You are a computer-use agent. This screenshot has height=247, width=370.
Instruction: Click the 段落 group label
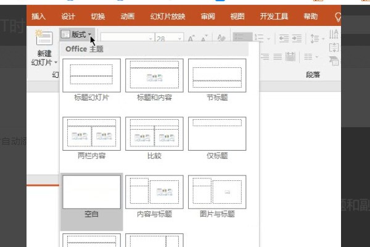[x=313, y=75]
